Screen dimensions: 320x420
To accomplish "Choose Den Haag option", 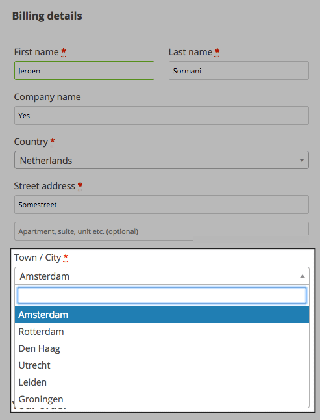I will [162, 348].
